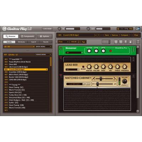The image size is (142, 142).
Task: Click the tempo 120.00 stepper arrows
Action: [79, 42]
